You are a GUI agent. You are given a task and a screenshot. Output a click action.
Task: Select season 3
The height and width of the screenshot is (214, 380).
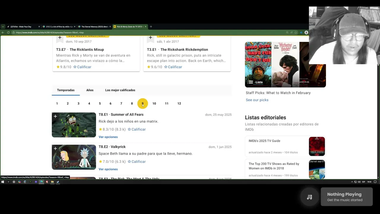tap(78, 103)
